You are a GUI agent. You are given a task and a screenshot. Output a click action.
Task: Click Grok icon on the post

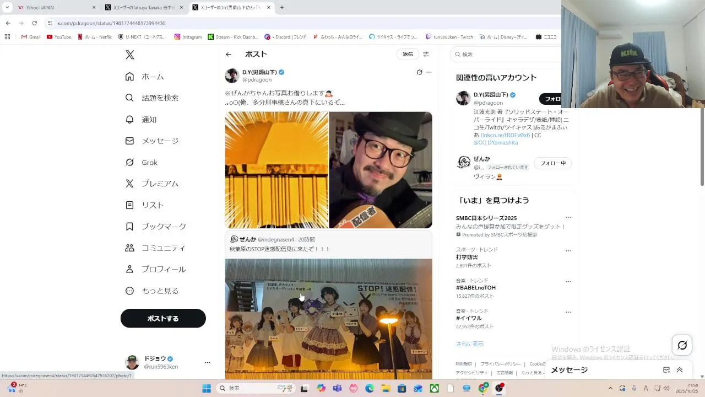419,72
